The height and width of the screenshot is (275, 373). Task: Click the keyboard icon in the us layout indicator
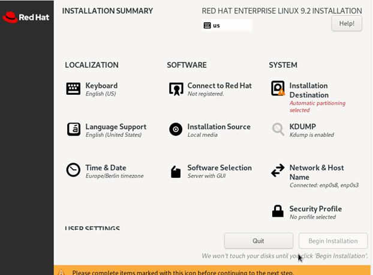pyautogui.click(x=207, y=25)
